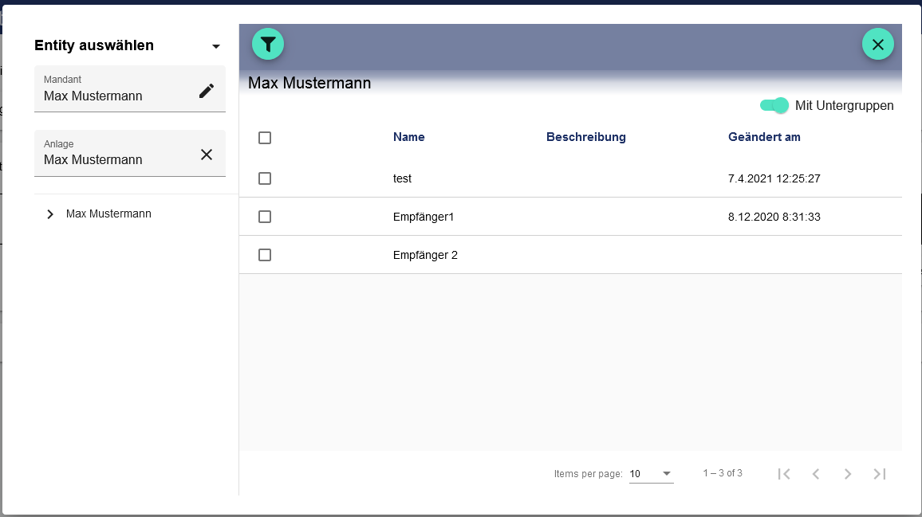
Task: Tick the checkbox for the test row
Action: tap(265, 178)
